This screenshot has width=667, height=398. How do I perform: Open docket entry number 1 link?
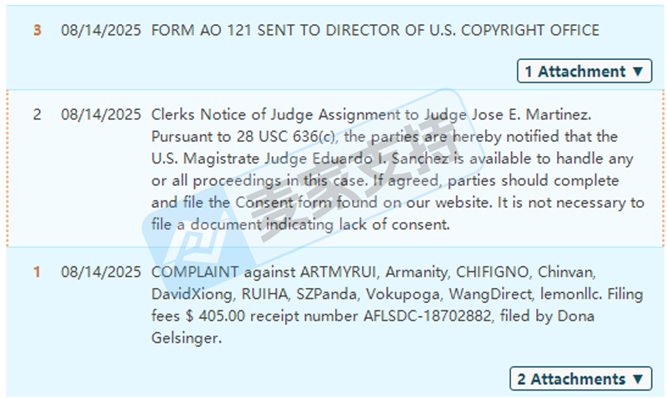(x=37, y=272)
